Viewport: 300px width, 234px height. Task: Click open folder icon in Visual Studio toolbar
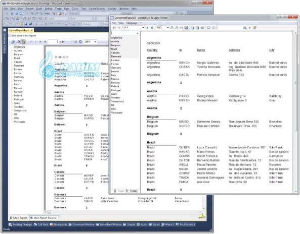tap(21, 24)
